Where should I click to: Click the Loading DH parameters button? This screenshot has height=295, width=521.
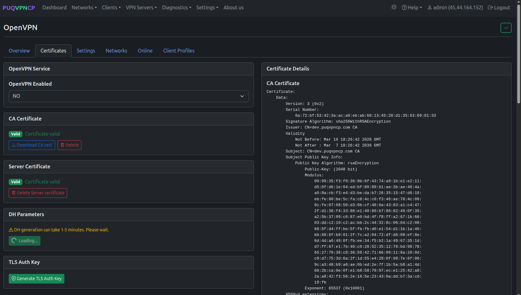[25, 241]
